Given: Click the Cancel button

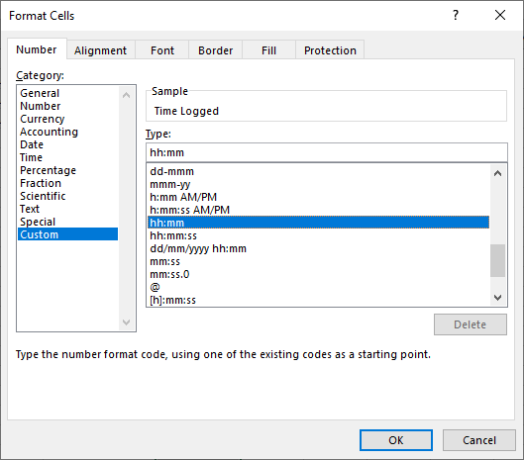Looking at the screenshot, I should click(x=479, y=440).
